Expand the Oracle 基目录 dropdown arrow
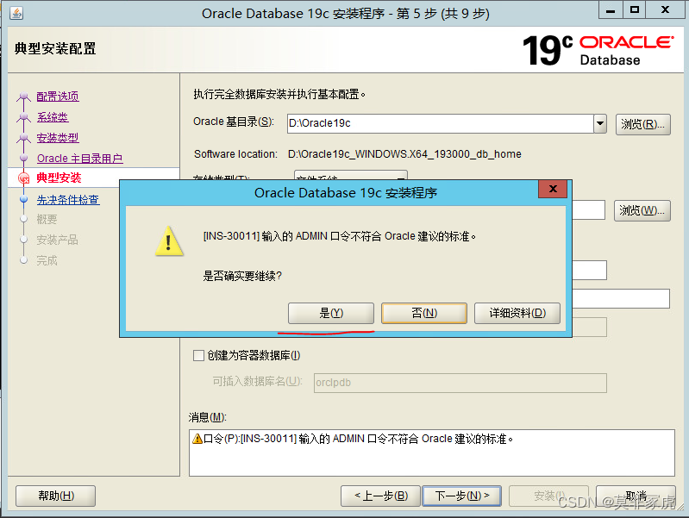The width and height of the screenshot is (689, 518). (600, 123)
